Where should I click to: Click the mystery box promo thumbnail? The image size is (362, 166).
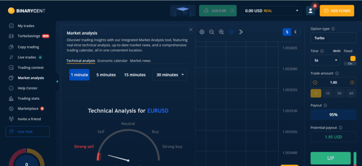point(183,10)
